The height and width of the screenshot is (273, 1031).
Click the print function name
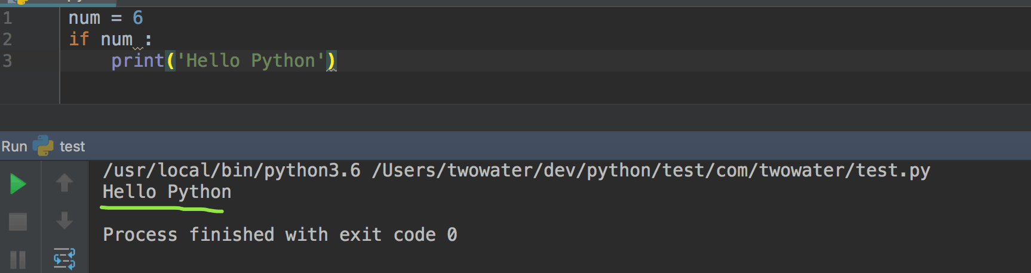tap(138, 61)
